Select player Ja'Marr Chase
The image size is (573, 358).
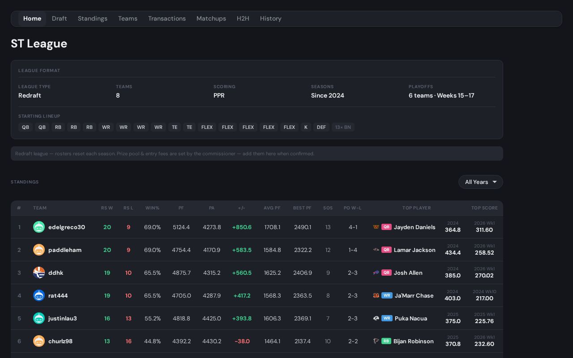(x=414, y=295)
